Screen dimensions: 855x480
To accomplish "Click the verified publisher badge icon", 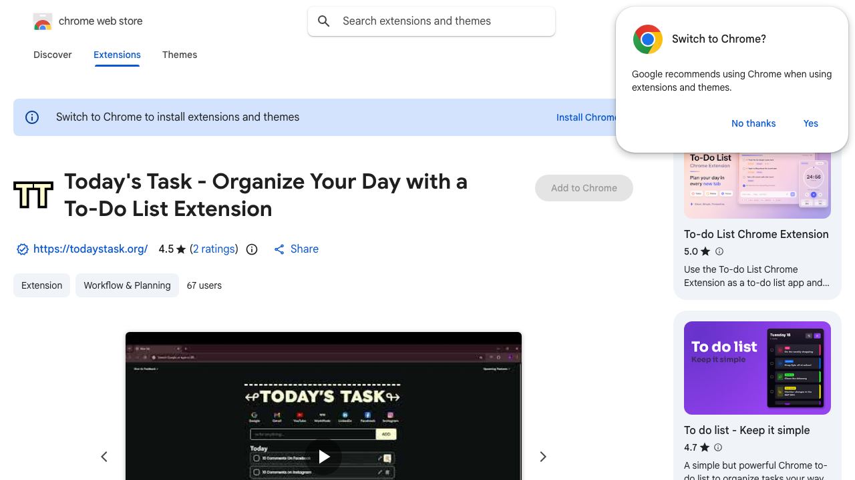I will click(22, 249).
